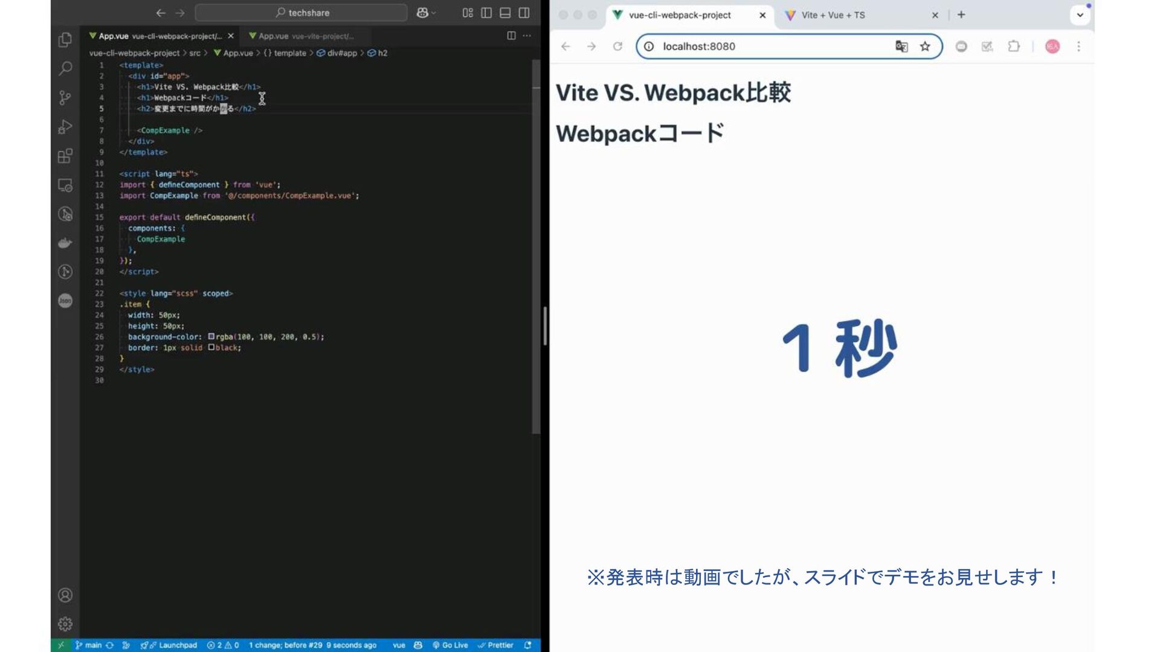
Task: Click the main branch in the status bar
Action: pyautogui.click(x=89, y=645)
